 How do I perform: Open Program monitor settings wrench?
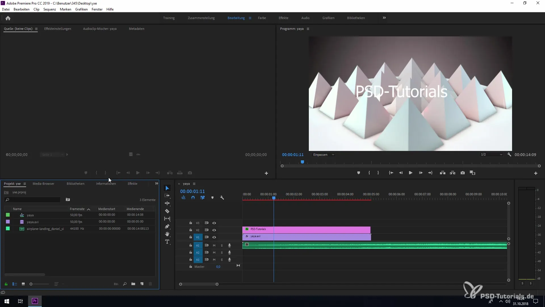click(509, 155)
